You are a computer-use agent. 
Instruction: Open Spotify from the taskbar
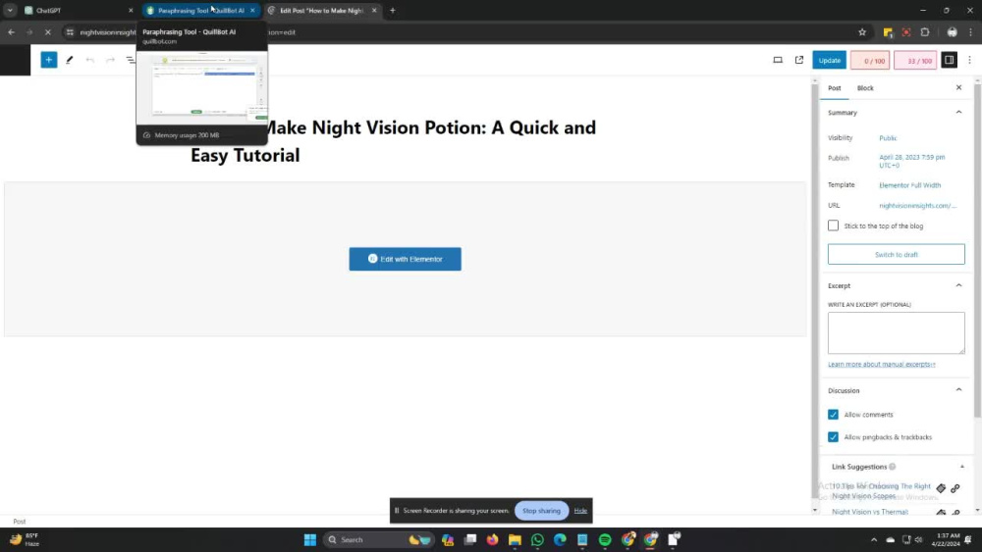[x=604, y=539]
